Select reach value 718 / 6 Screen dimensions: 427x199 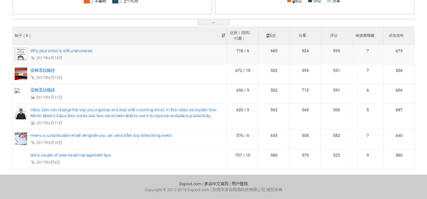(x=243, y=51)
